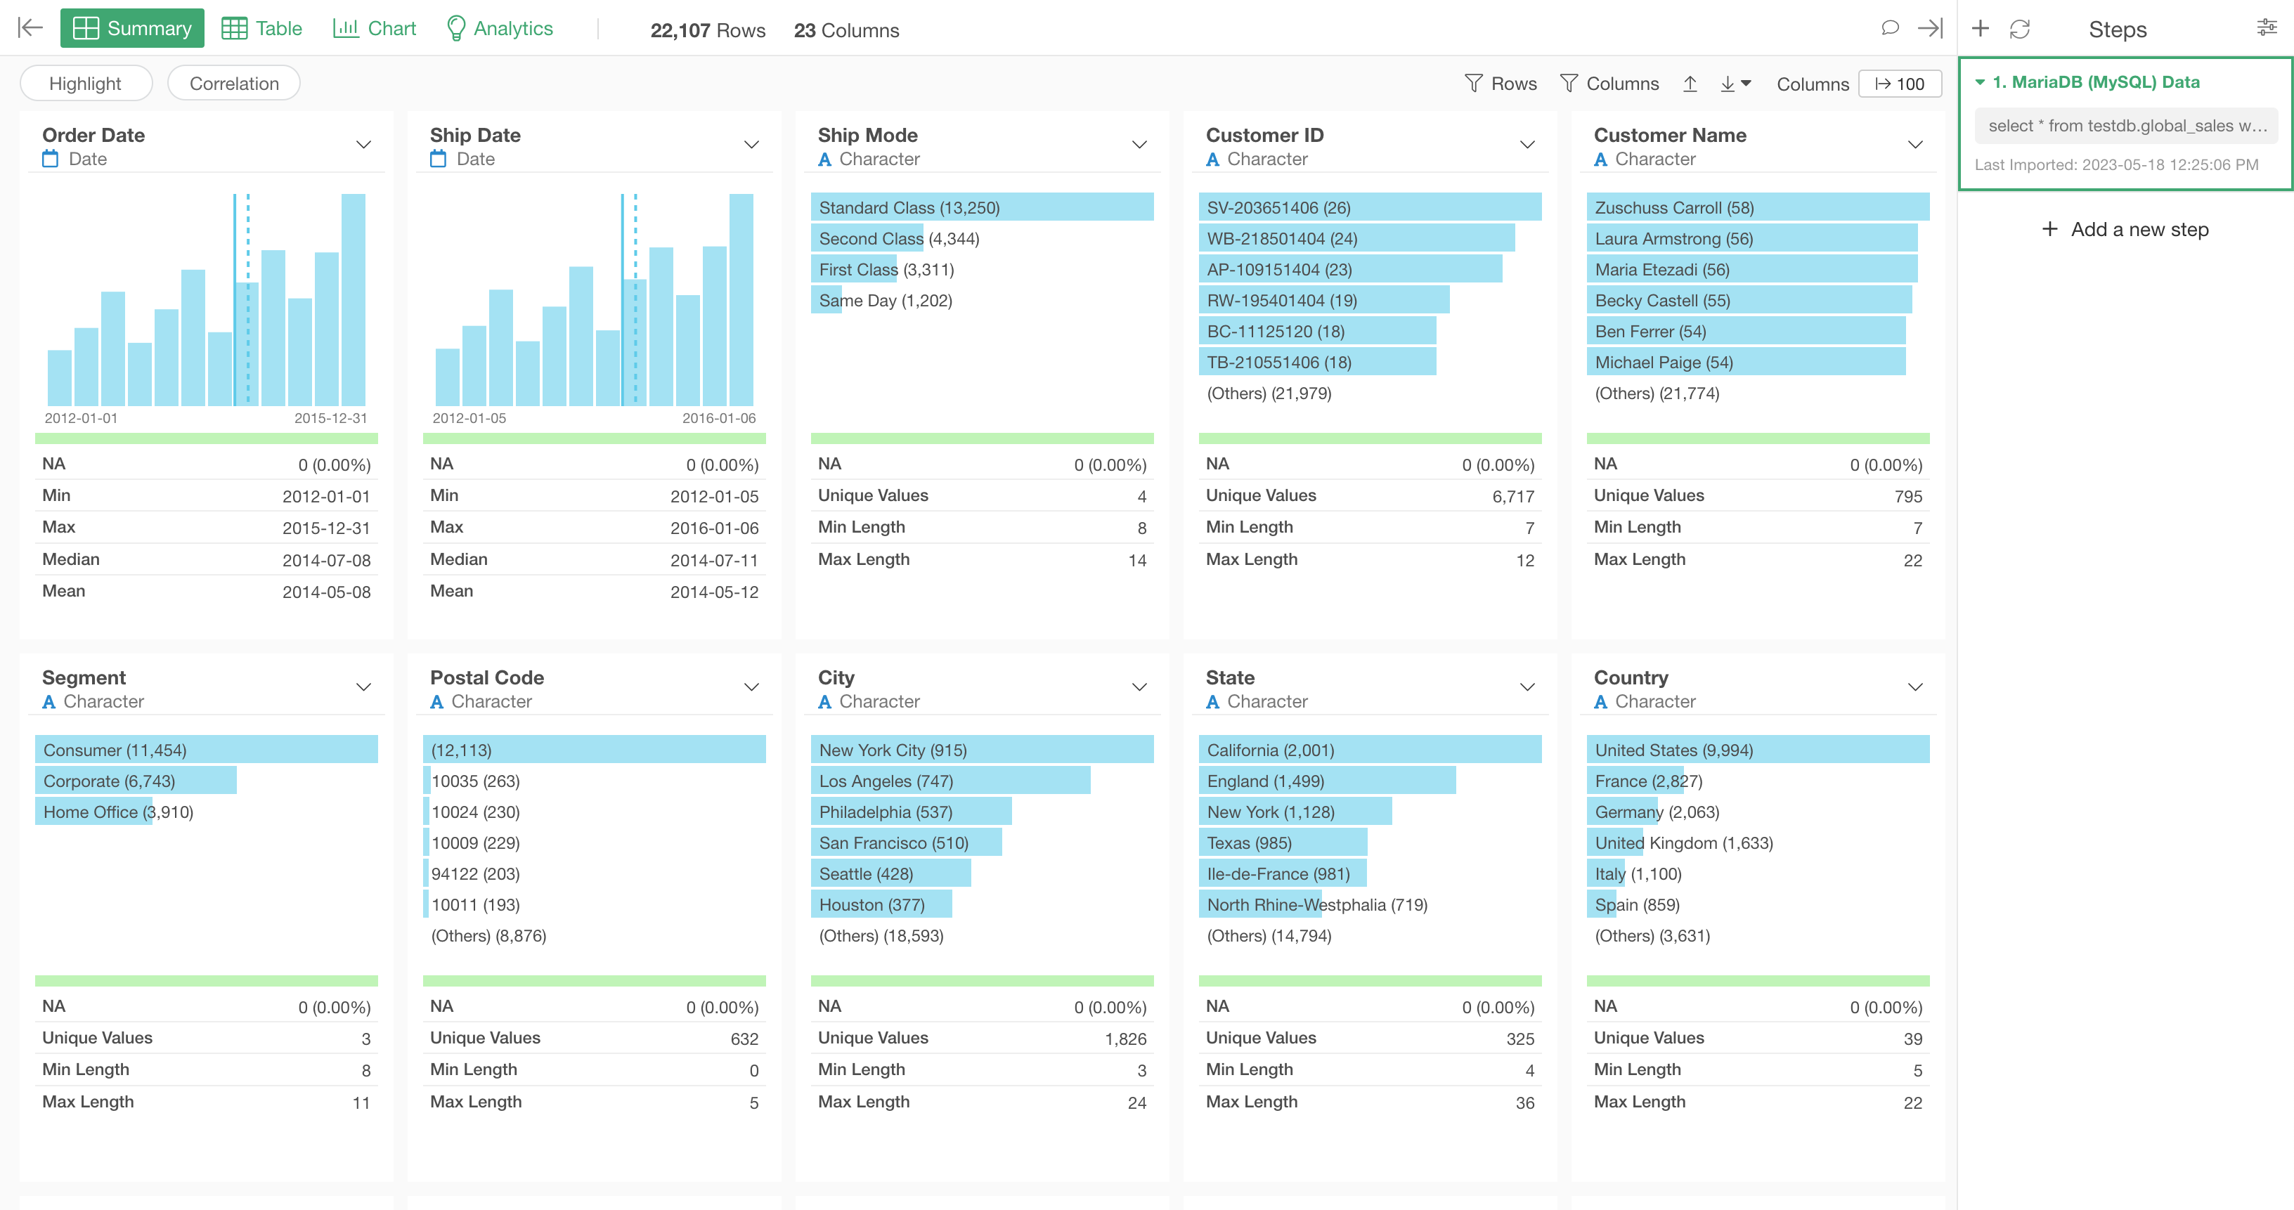Click the Postal Code character type icon
Viewport: 2294px width, 1210px height.
(436, 701)
